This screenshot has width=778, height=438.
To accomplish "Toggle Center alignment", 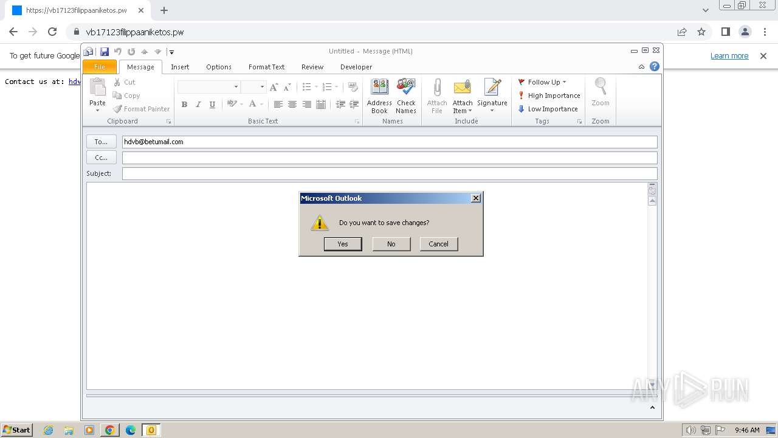I will tap(292, 105).
